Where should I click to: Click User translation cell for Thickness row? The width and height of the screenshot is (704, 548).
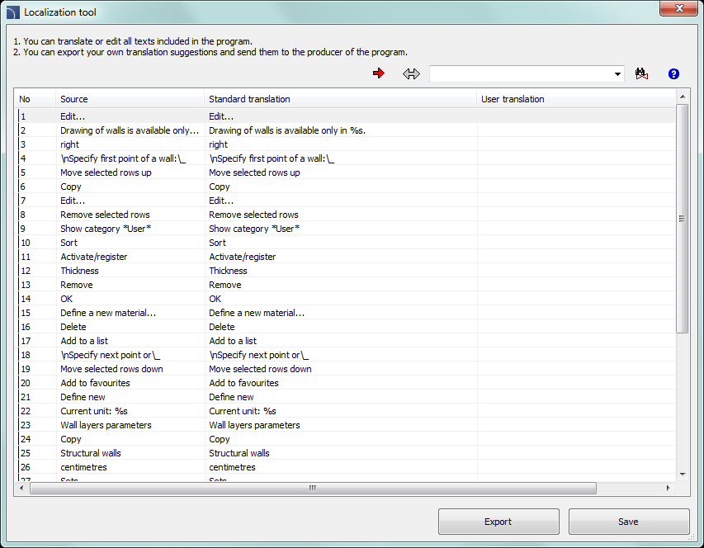tap(575, 271)
